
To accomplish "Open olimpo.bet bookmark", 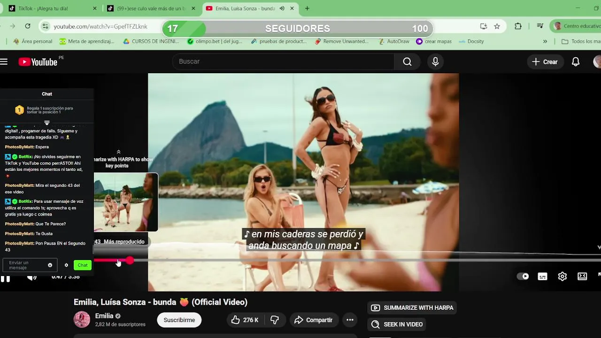I will click(215, 41).
